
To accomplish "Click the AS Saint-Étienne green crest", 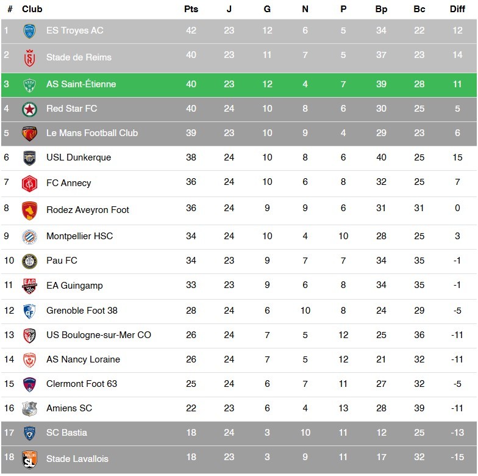I will [29, 85].
